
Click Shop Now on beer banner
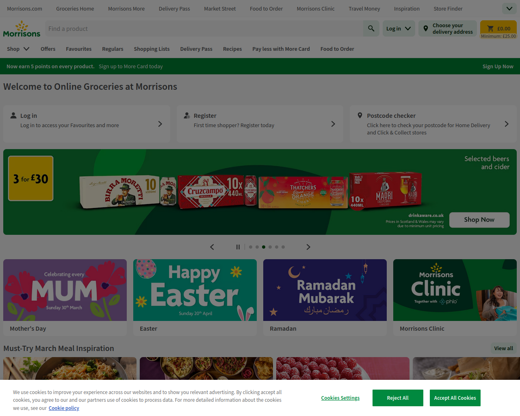pyautogui.click(x=479, y=220)
